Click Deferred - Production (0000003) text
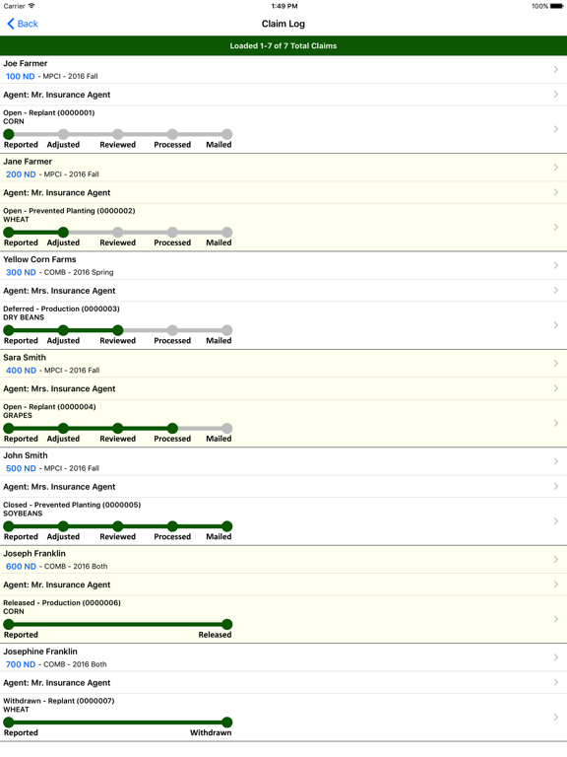This screenshot has height=757, width=567. tap(61, 309)
